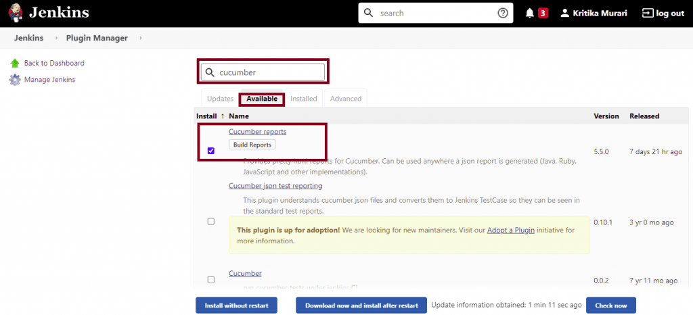This screenshot has height=315, width=693.
Task: Expand the Plugin Manager breadcrumb chevron
Action: (141, 38)
